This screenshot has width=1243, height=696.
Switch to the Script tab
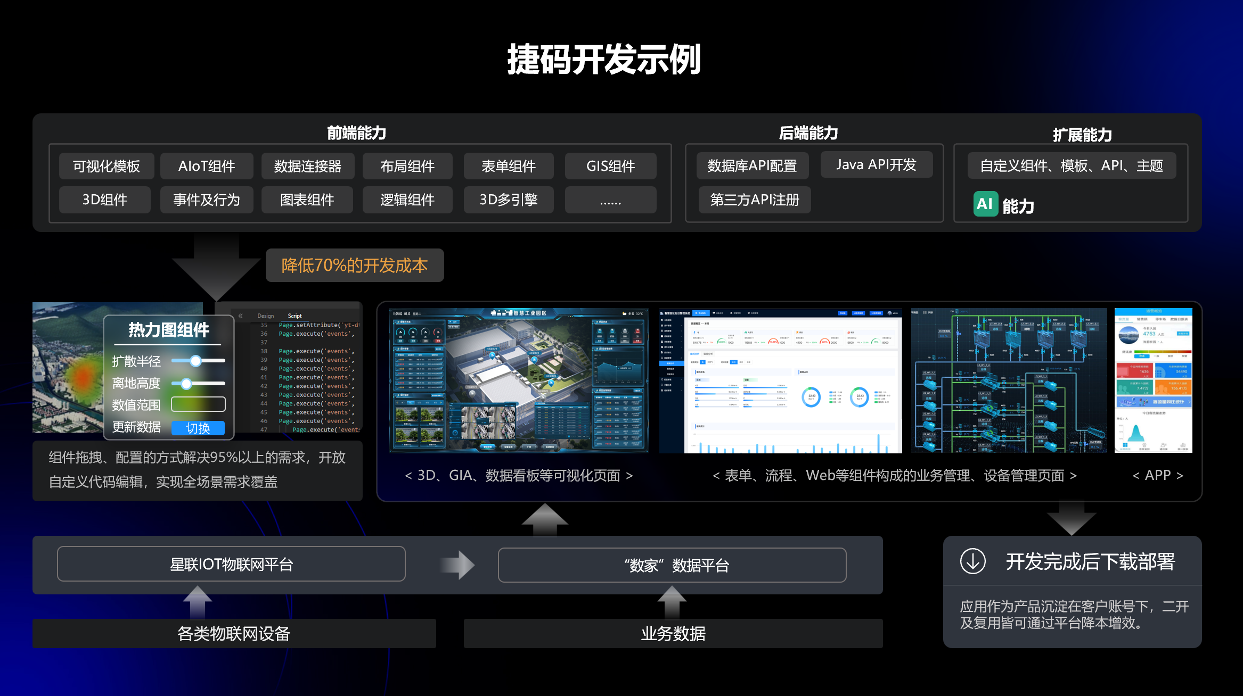tap(295, 316)
